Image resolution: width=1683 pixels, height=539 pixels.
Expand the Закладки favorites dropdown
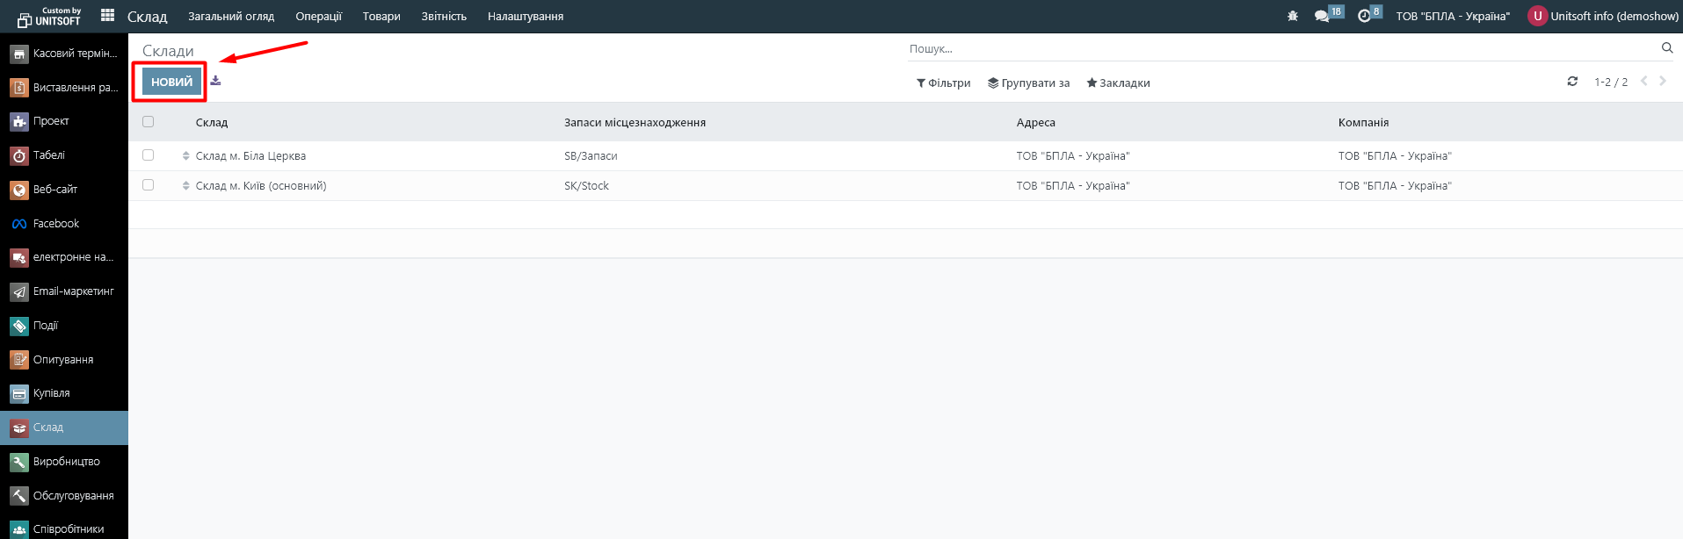[x=1118, y=83]
